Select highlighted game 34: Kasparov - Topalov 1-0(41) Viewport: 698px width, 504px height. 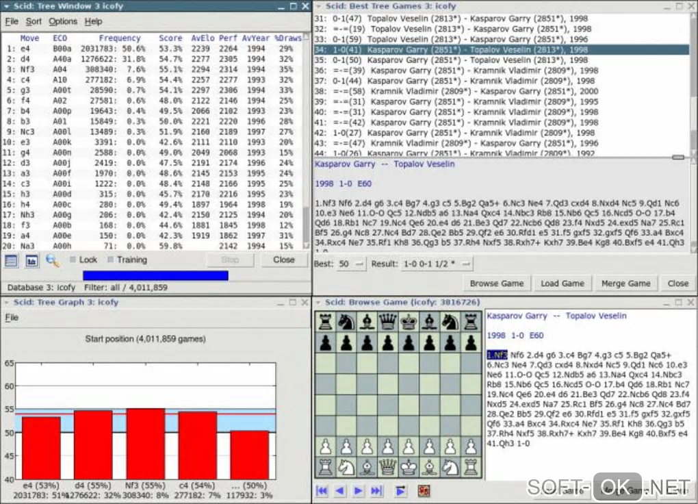tap(502, 50)
